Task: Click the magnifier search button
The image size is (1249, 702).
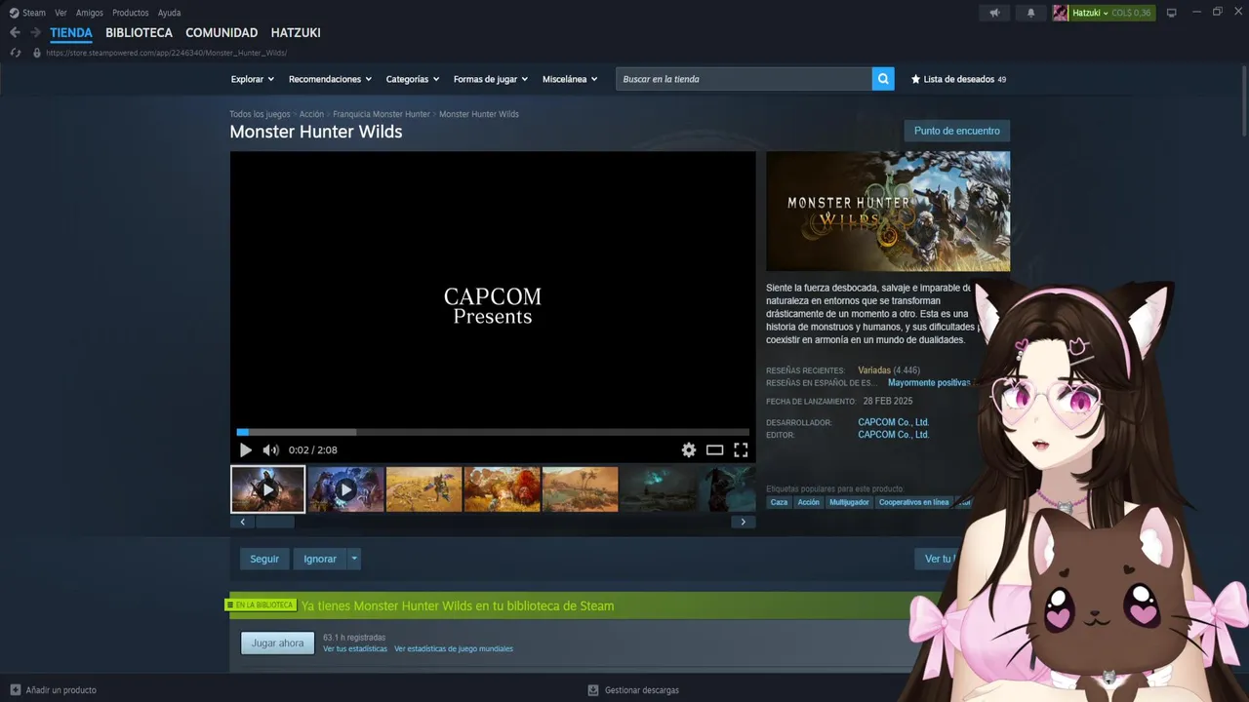Action: coord(883,79)
